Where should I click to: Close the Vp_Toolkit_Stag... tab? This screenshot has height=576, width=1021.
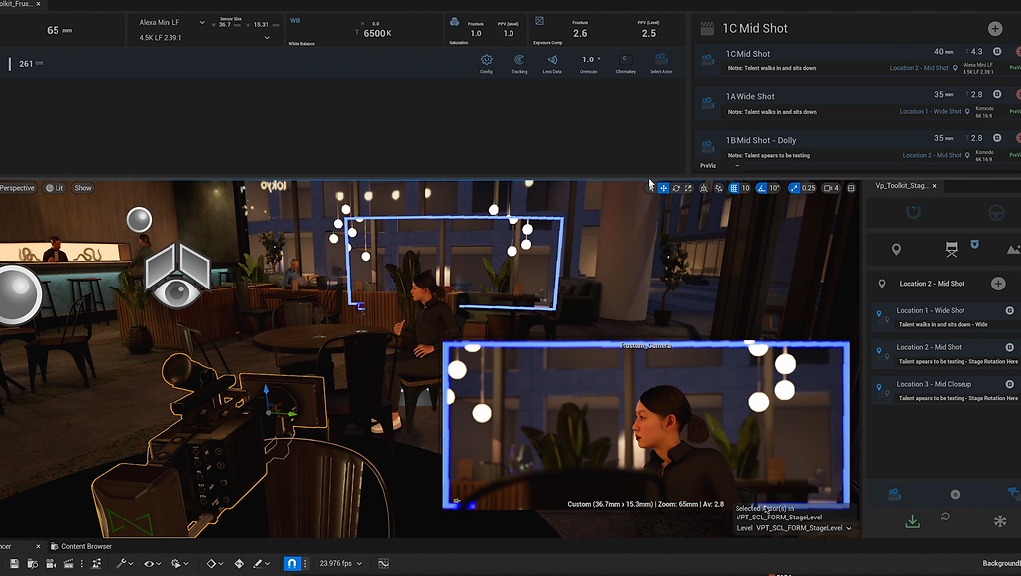[x=935, y=186]
